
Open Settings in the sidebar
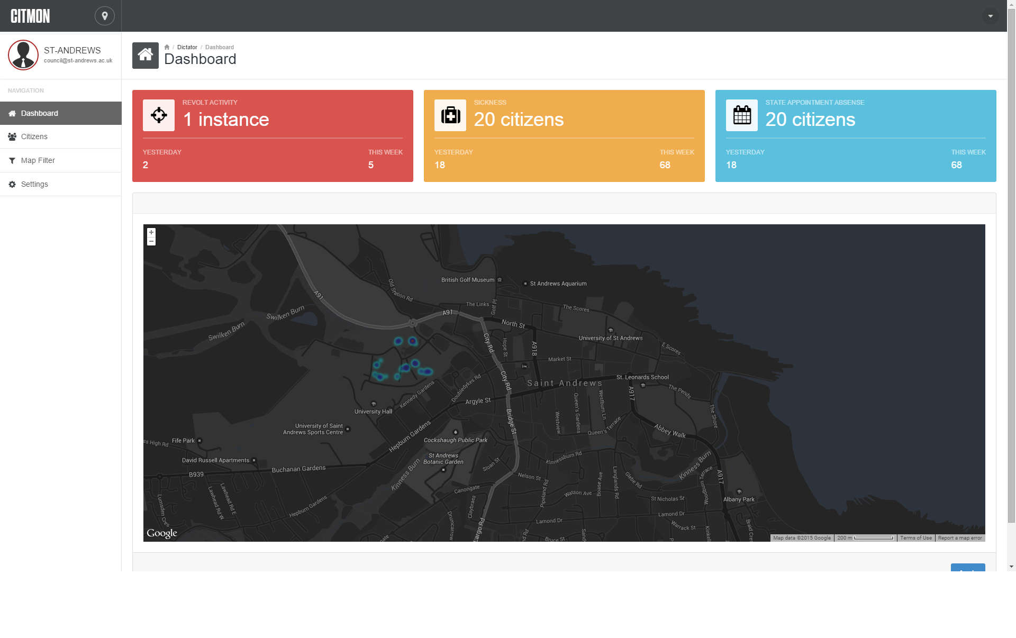point(34,184)
